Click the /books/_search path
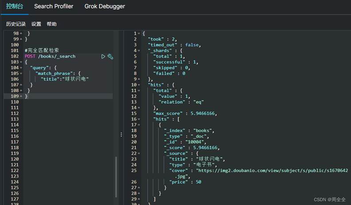The width and height of the screenshot is (351, 205). click(57, 56)
